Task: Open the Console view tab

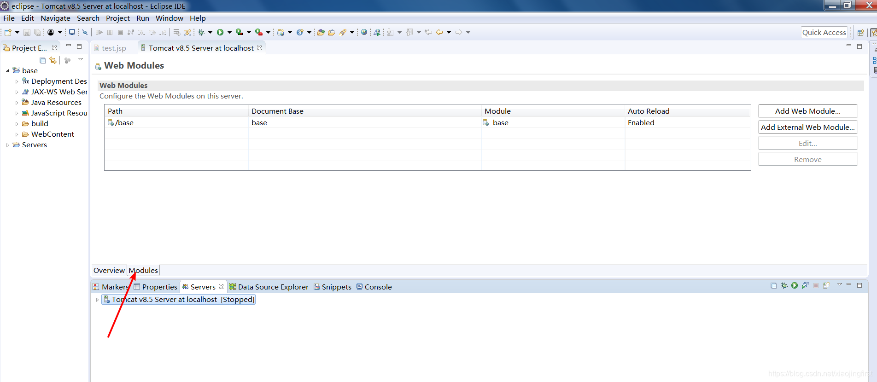Action: (374, 287)
